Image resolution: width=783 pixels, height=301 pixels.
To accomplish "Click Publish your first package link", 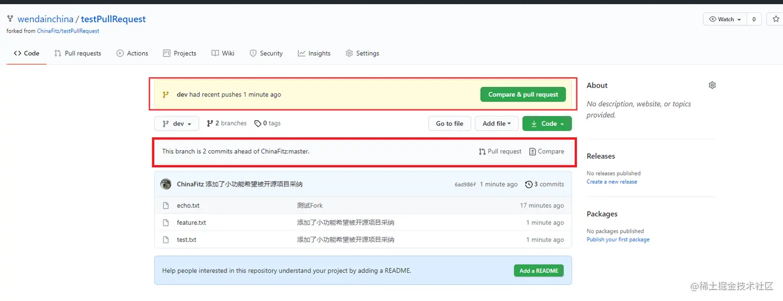I will point(618,240).
